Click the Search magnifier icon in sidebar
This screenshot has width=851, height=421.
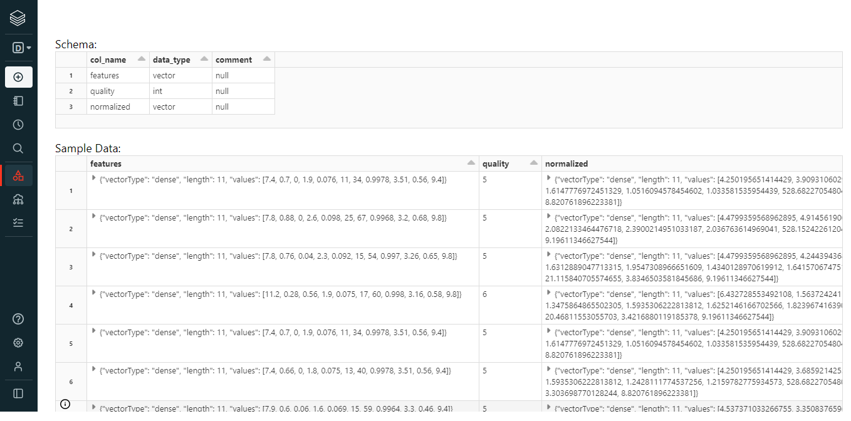tap(18, 148)
